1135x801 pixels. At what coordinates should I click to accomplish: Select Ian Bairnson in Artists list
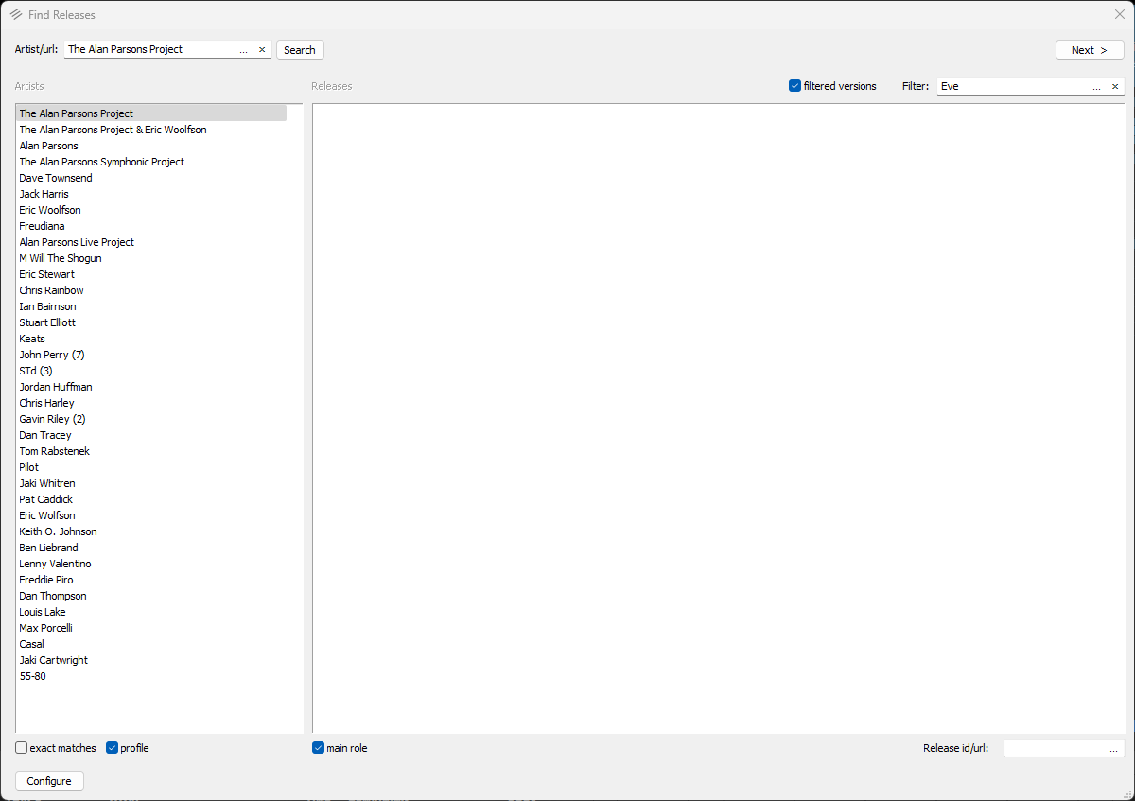pos(151,306)
